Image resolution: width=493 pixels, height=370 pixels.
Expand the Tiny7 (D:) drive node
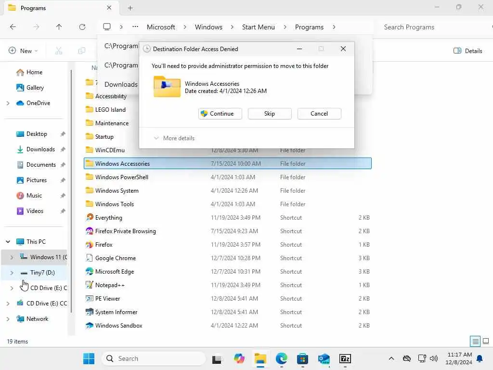pos(12,273)
